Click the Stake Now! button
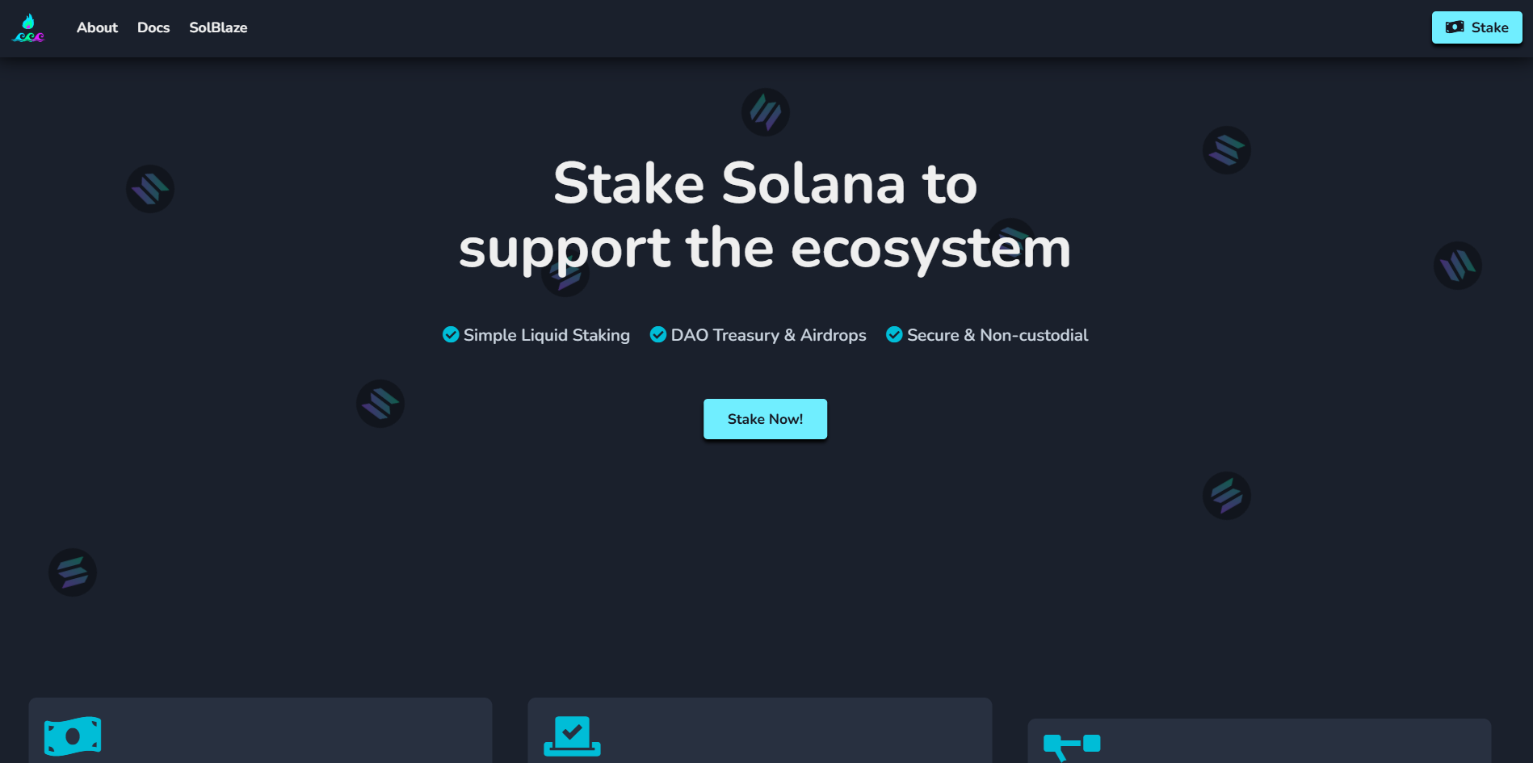This screenshot has width=1533, height=763. [x=765, y=419]
